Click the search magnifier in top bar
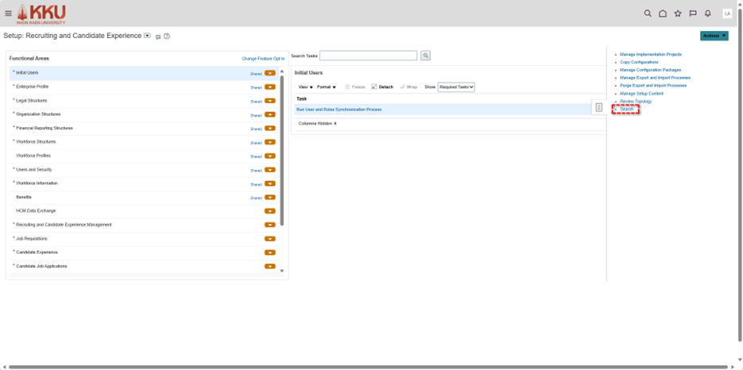 click(648, 13)
